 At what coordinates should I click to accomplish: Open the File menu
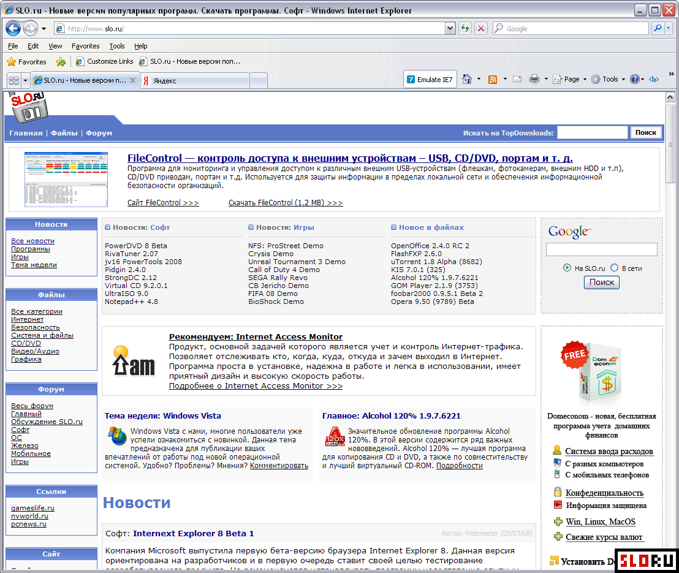pos(13,46)
